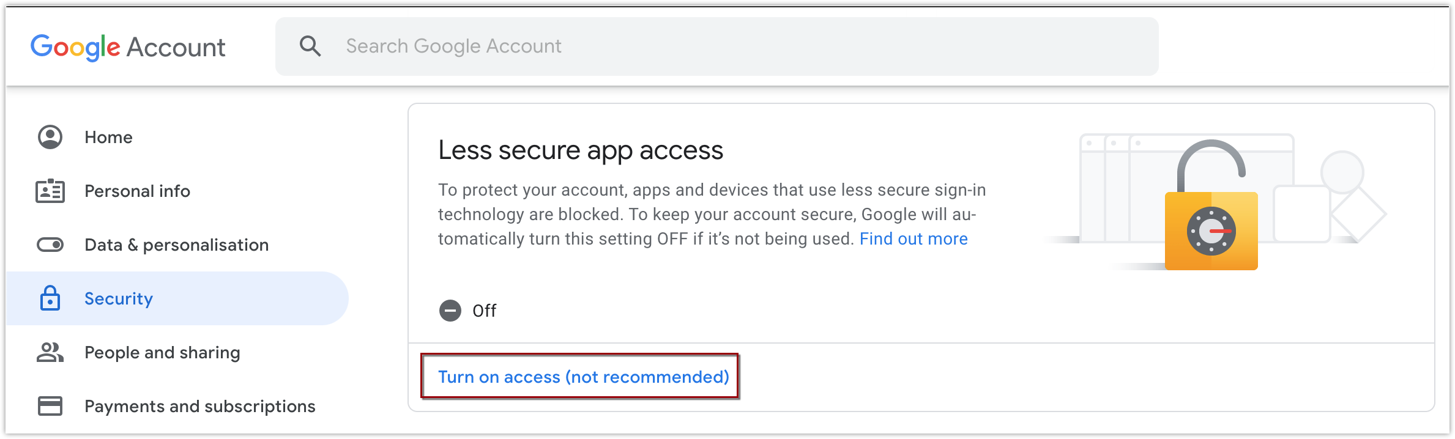Open the People and sharing page

(162, 353)
